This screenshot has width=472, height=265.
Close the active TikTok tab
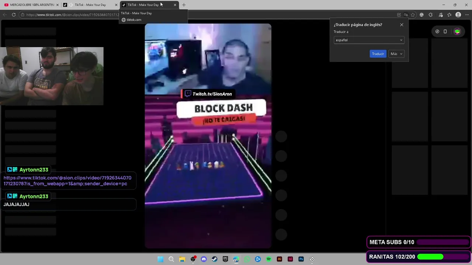tap(175, 5)
